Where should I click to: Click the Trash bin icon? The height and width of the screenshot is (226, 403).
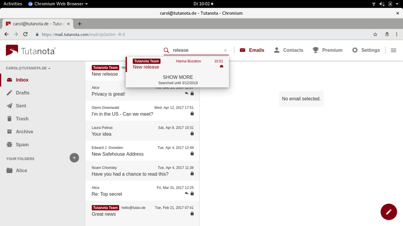pos(9,119)
